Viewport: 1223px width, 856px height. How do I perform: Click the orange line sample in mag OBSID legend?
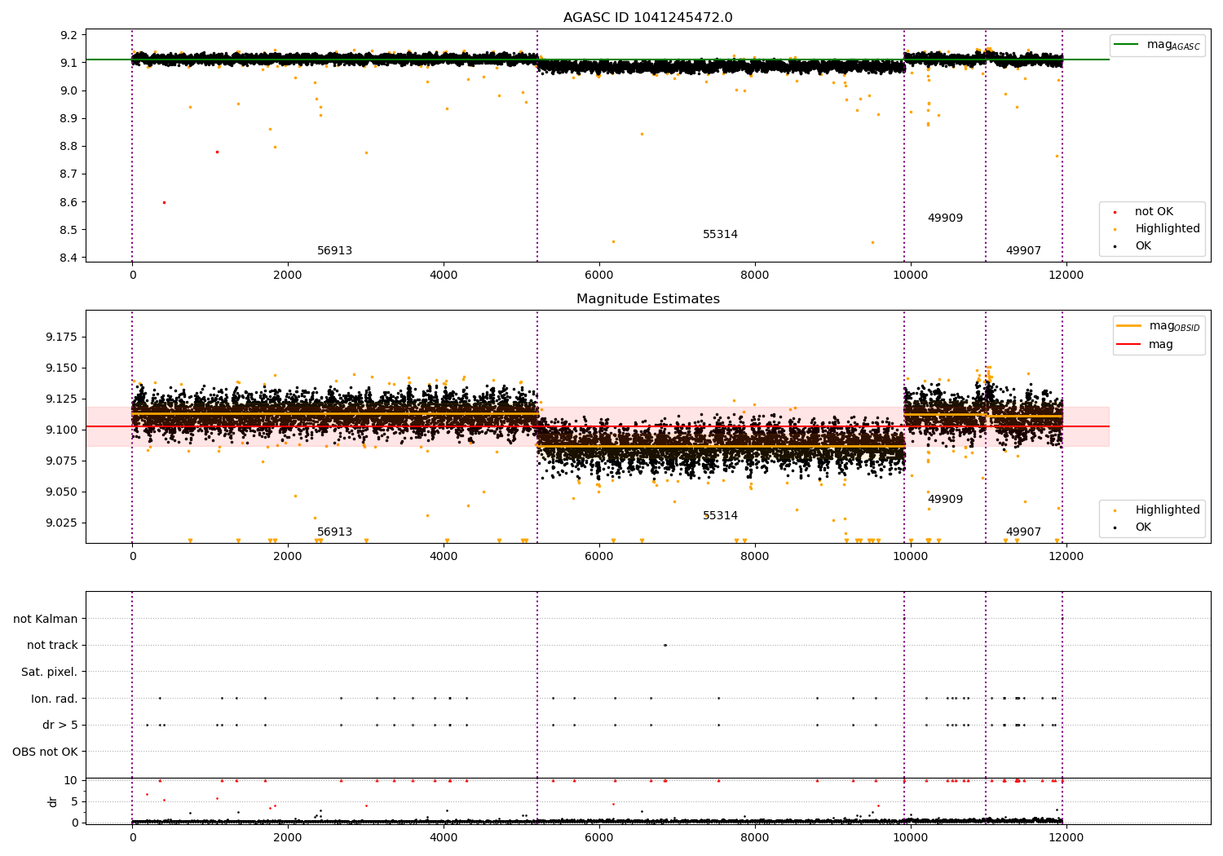pos(1129,326)
